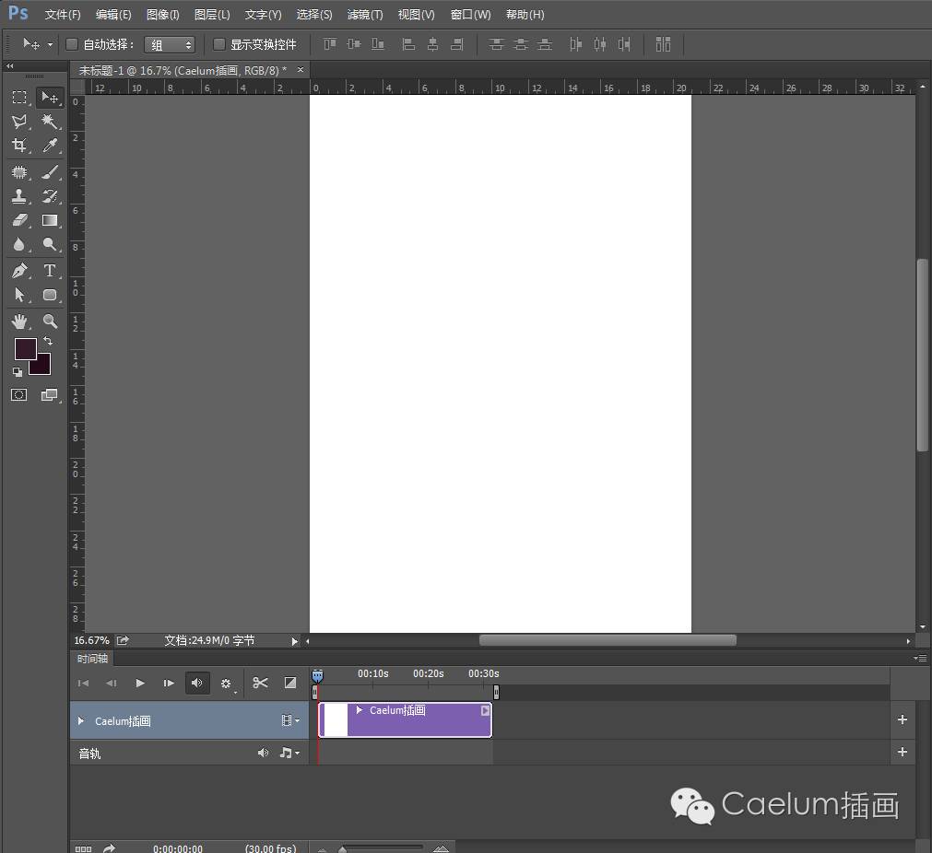Select the Eraser tool
Viewport: 932px width, 853px height.
point(18,221)
